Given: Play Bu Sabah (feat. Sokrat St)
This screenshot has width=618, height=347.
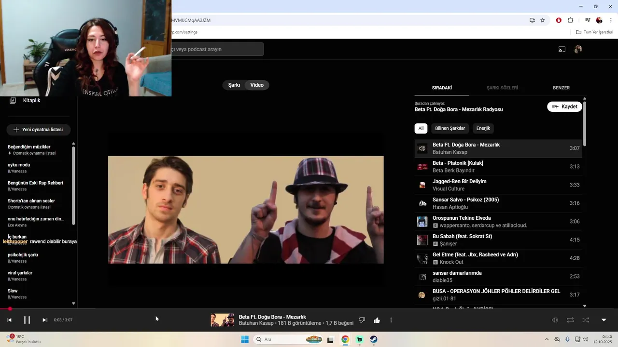Looking at the screenshot, I should tap(498, 240).
